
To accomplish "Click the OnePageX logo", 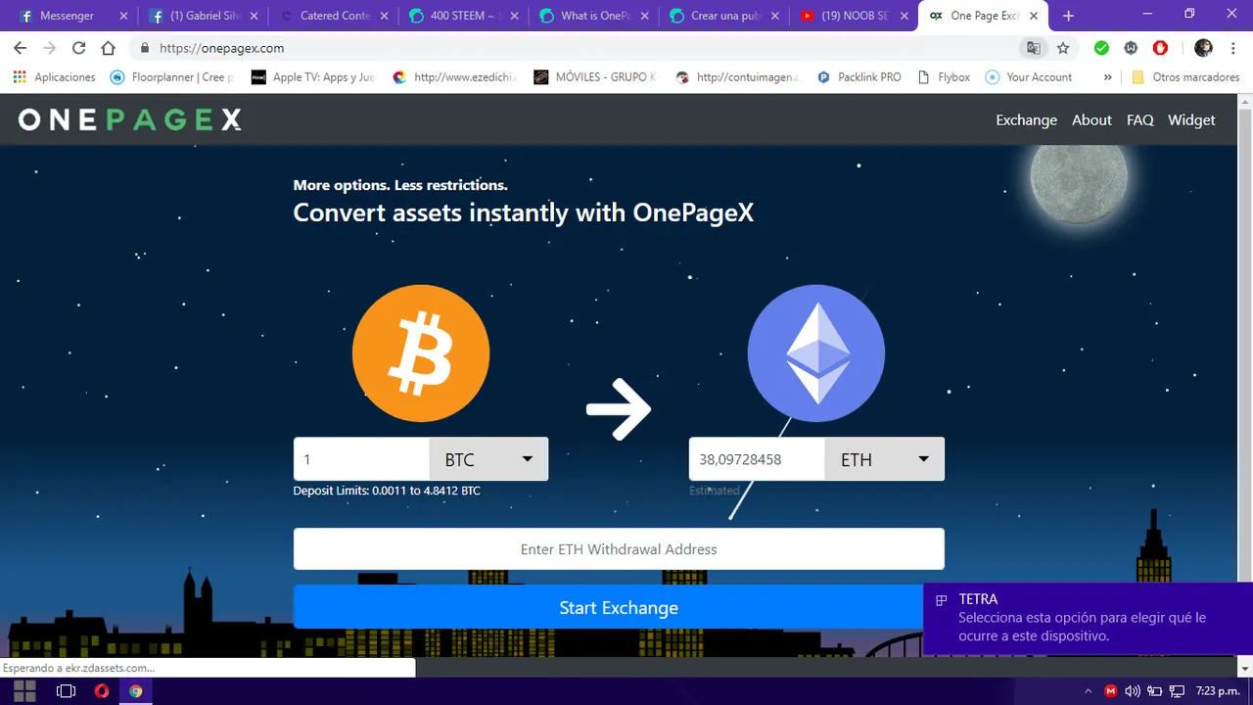I will [x=129, y=119].
